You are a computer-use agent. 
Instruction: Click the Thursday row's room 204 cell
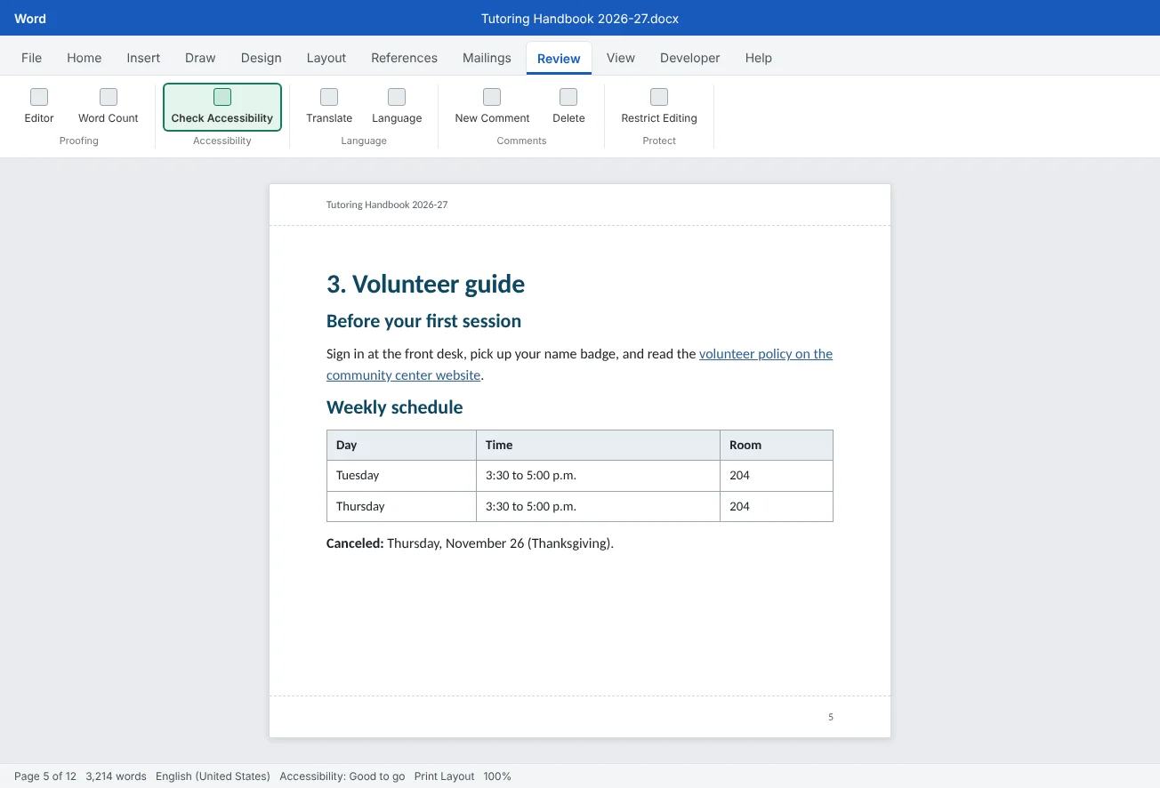[x=777, y=507]
